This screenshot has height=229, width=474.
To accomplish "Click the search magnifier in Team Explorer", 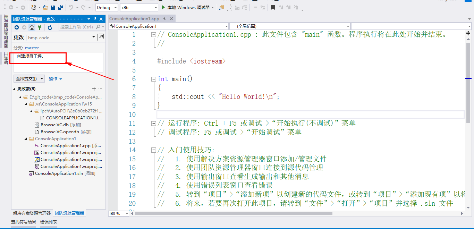I will [x=98, y=27].
